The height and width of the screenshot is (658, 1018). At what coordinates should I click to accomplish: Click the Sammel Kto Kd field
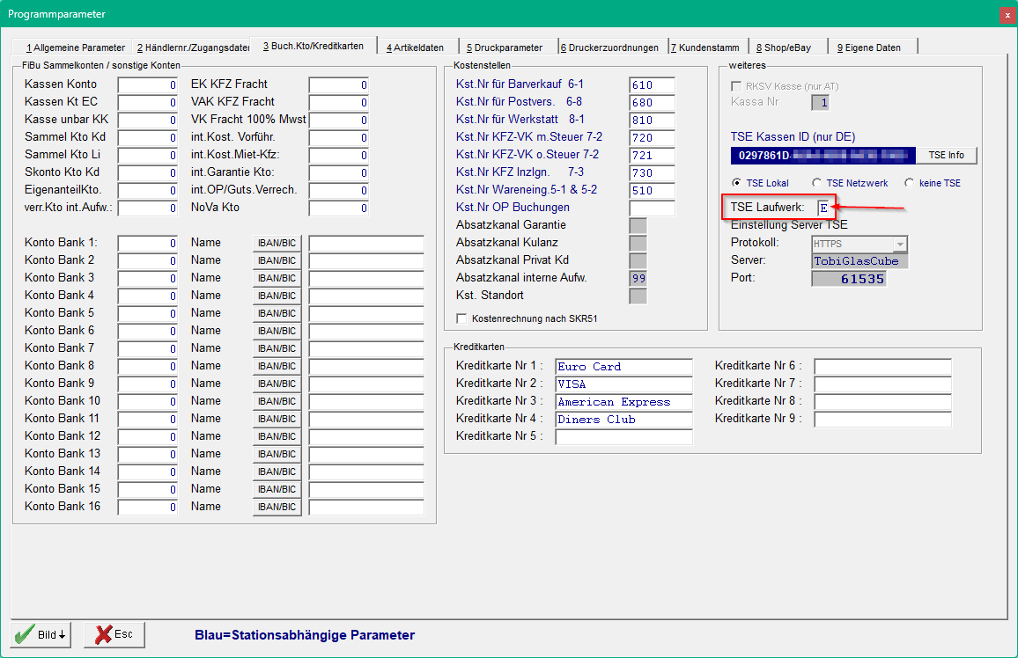tap(147, 137)
